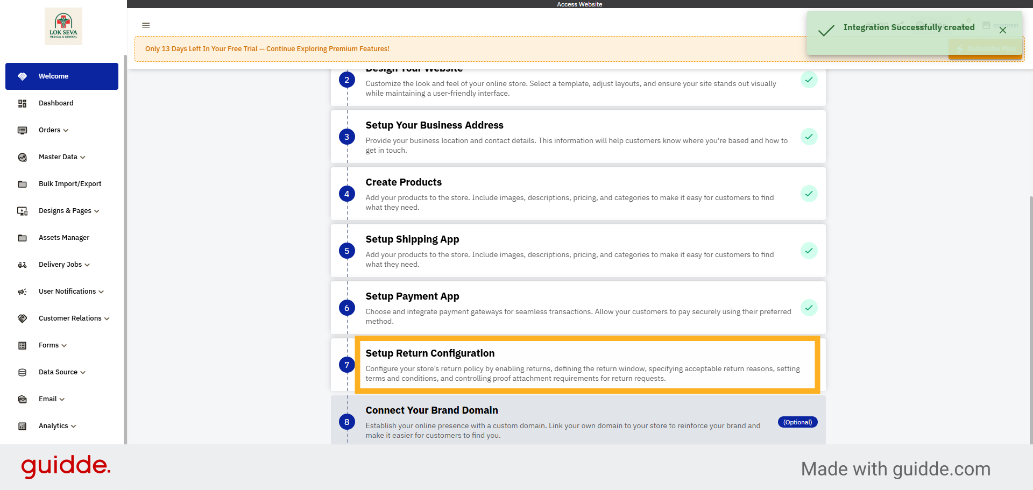Open the Create Products step
1033x490 pixels.
tap(578, 194)
